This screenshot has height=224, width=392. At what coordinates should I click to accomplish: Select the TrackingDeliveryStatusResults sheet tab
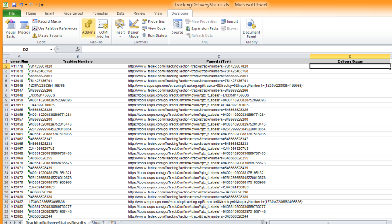(x=56, y=222)
